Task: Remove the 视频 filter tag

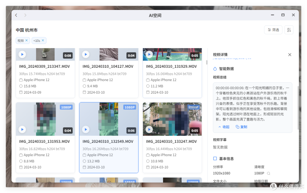Action: point(27,40)
